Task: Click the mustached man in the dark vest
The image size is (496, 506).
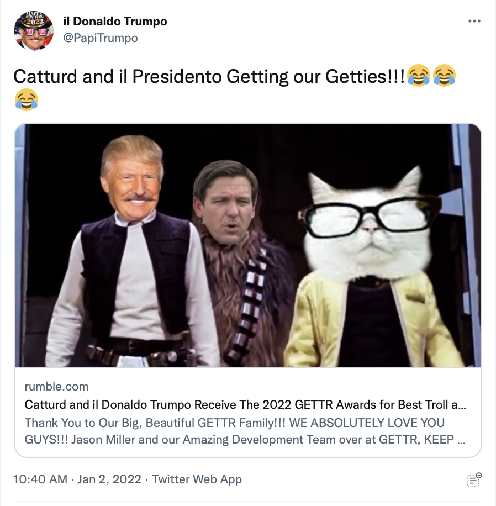Action: click(x=129, y=252)
